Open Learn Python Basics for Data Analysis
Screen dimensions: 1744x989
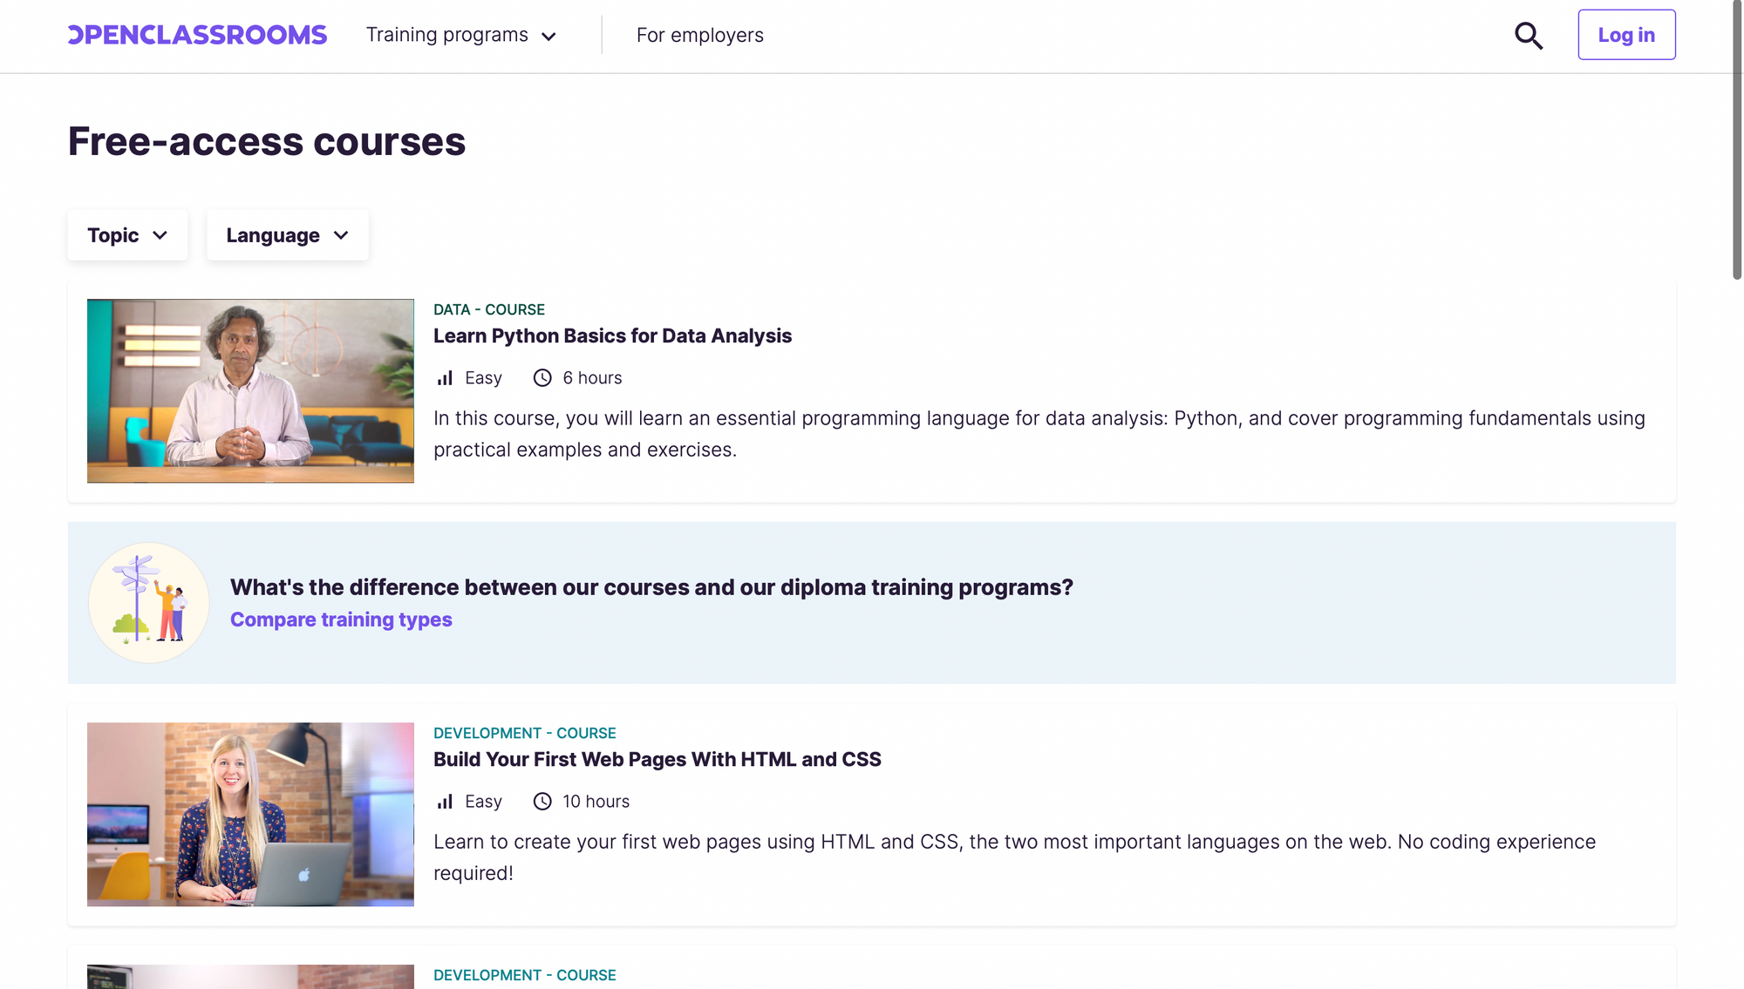(612, 335)
